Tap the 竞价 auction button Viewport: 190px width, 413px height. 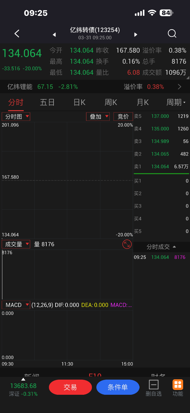click(x=123, y=117)
